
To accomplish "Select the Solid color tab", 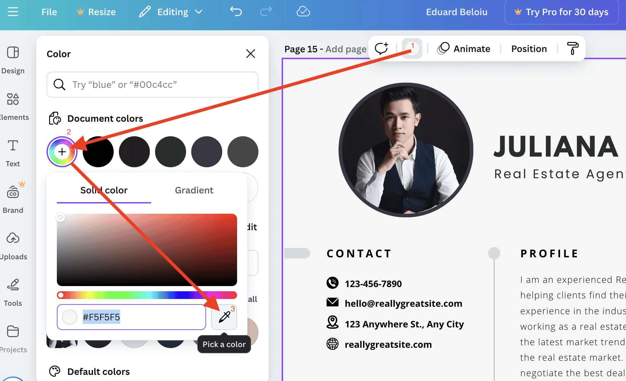I will tap(104, 190).
